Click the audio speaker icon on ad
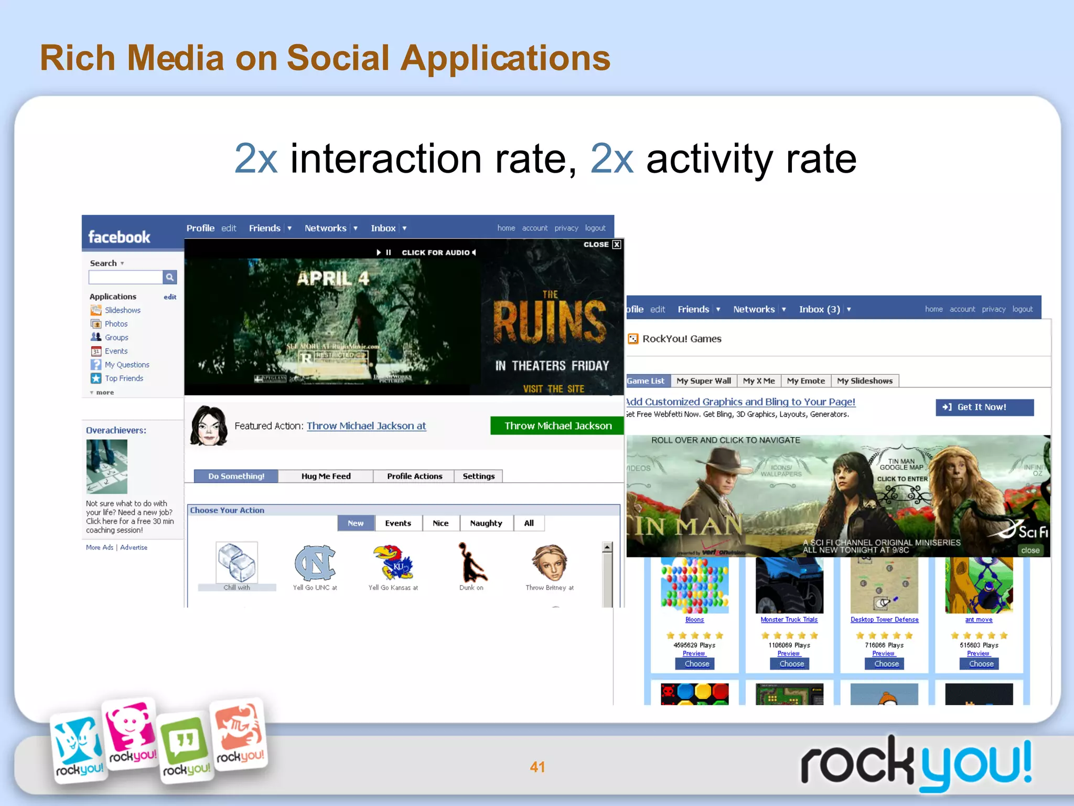1074x806 pixels. 474,252
